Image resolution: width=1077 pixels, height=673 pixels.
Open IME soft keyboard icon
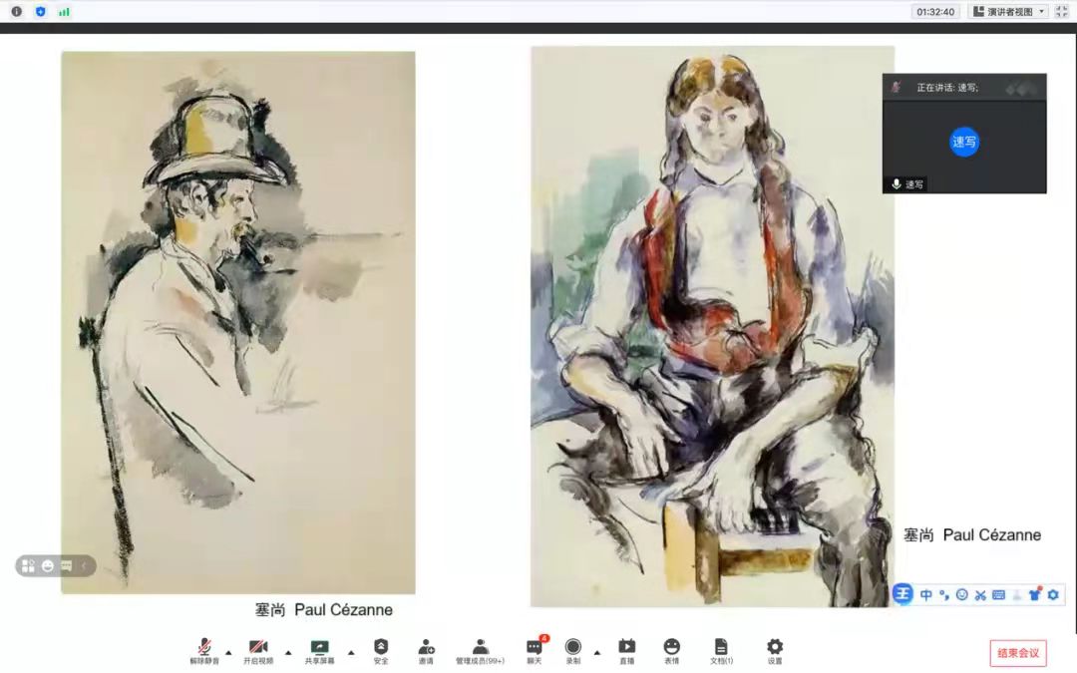998,594
